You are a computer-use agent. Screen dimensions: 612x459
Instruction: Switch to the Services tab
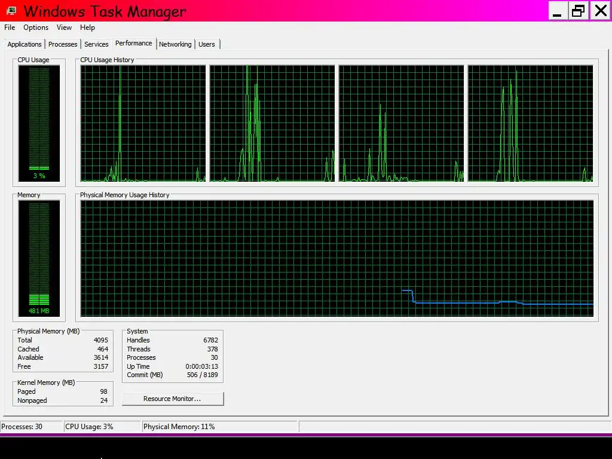click(x=96, y=44)
